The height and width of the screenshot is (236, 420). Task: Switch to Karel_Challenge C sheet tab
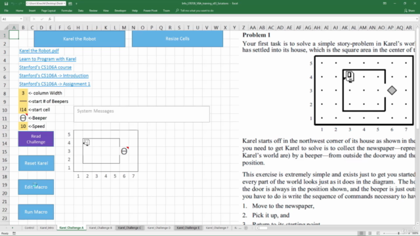point(129,227)
